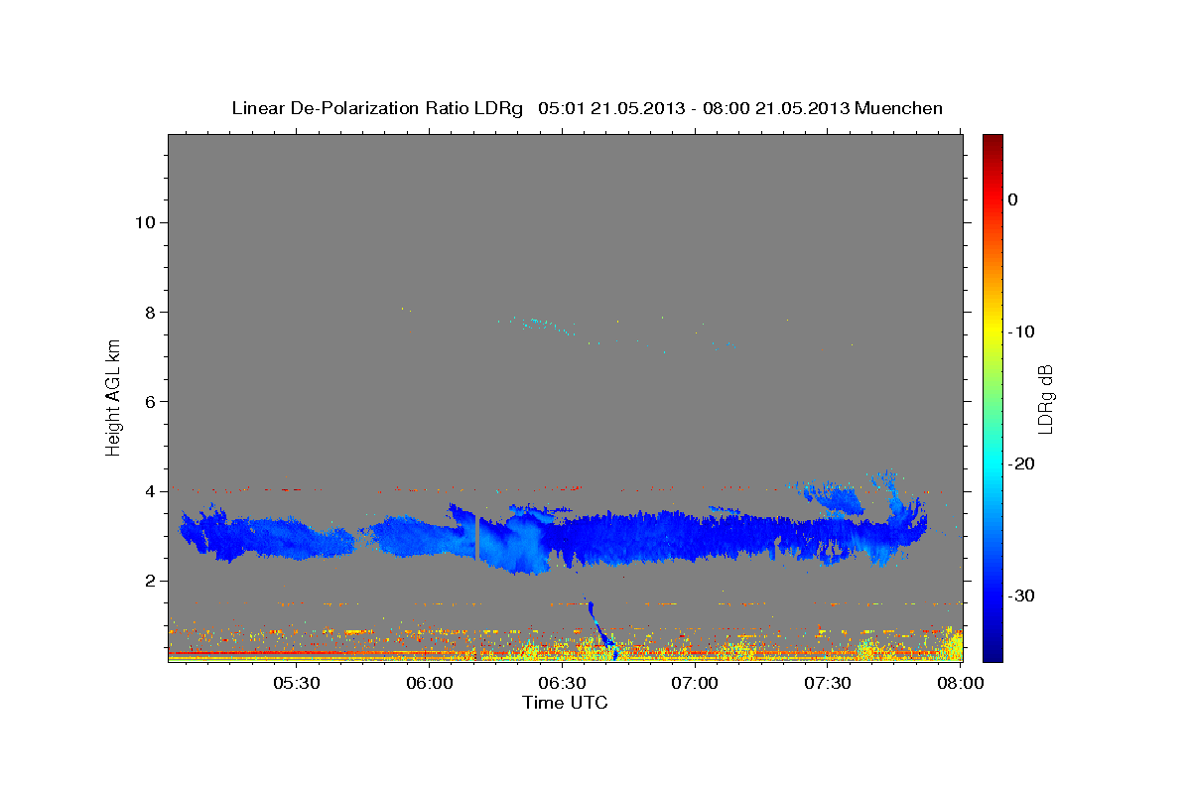Click the colorbar value '-20'
This screenshot has height=794, width=1191.
coord(1021,463)
